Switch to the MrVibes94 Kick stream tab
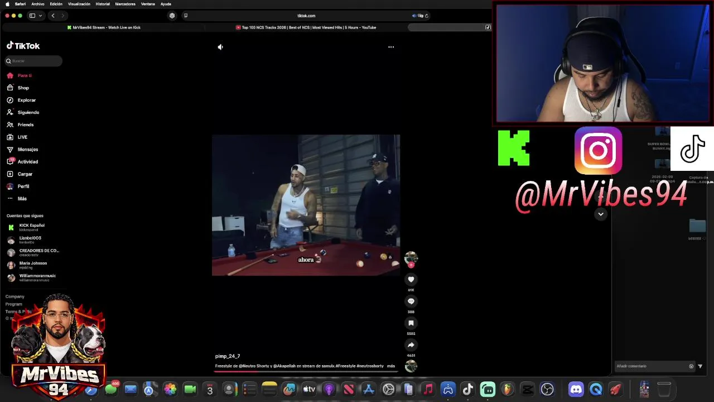The image size is (714, 402). pyautogui.click(x=104, y=27)
